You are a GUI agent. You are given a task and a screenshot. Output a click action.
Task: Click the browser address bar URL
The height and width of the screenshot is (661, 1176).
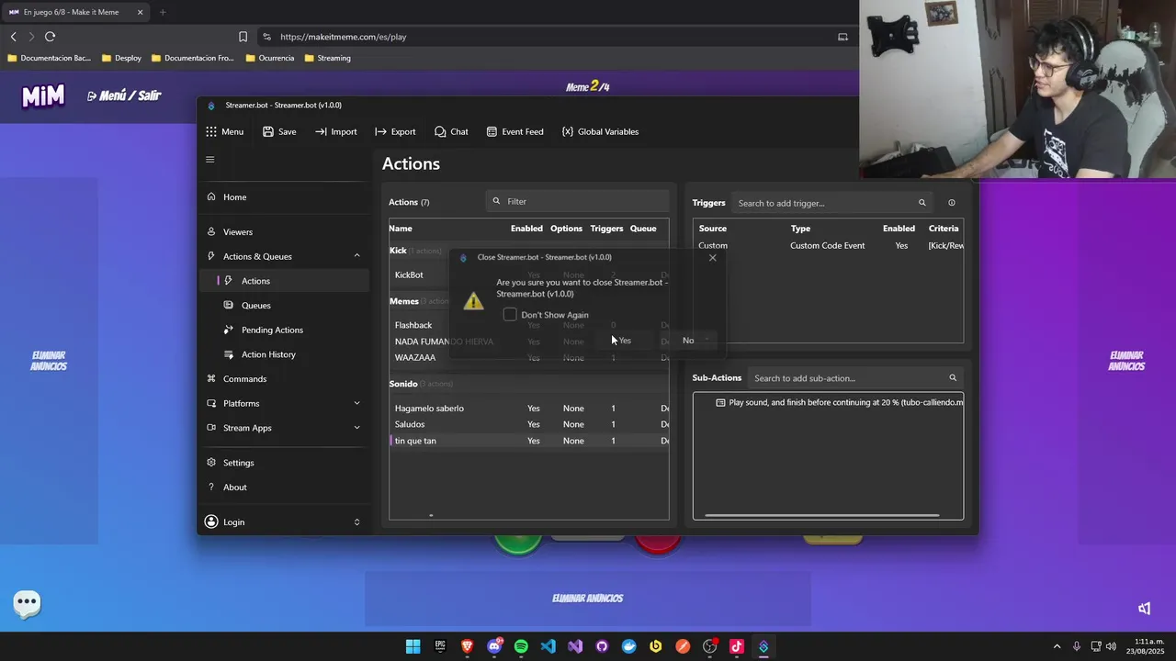point(343,37)
